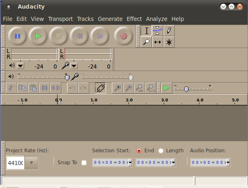Open selection End time format dropdown

(x=173, y=163)
